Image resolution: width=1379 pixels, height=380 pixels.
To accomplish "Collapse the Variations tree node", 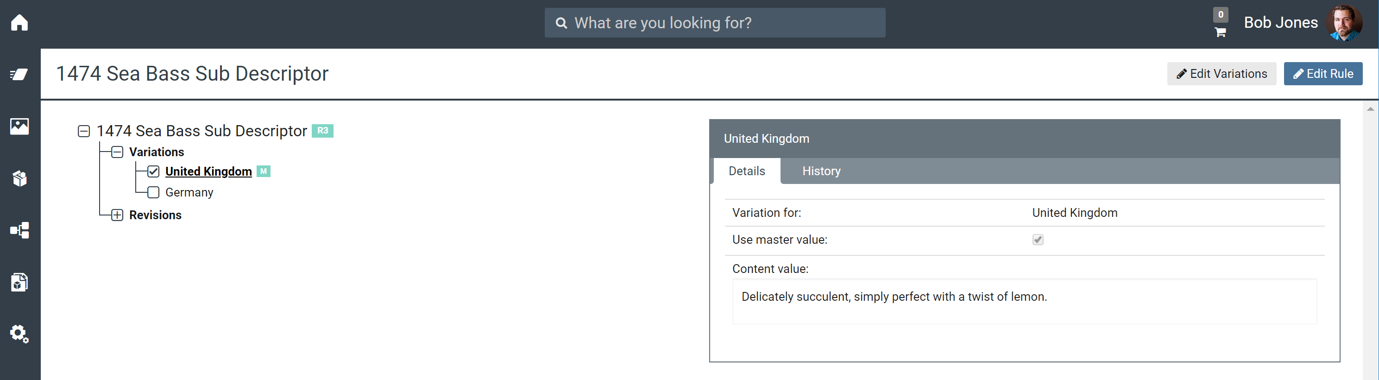I will pyautogui.click(x=118, y=152).
